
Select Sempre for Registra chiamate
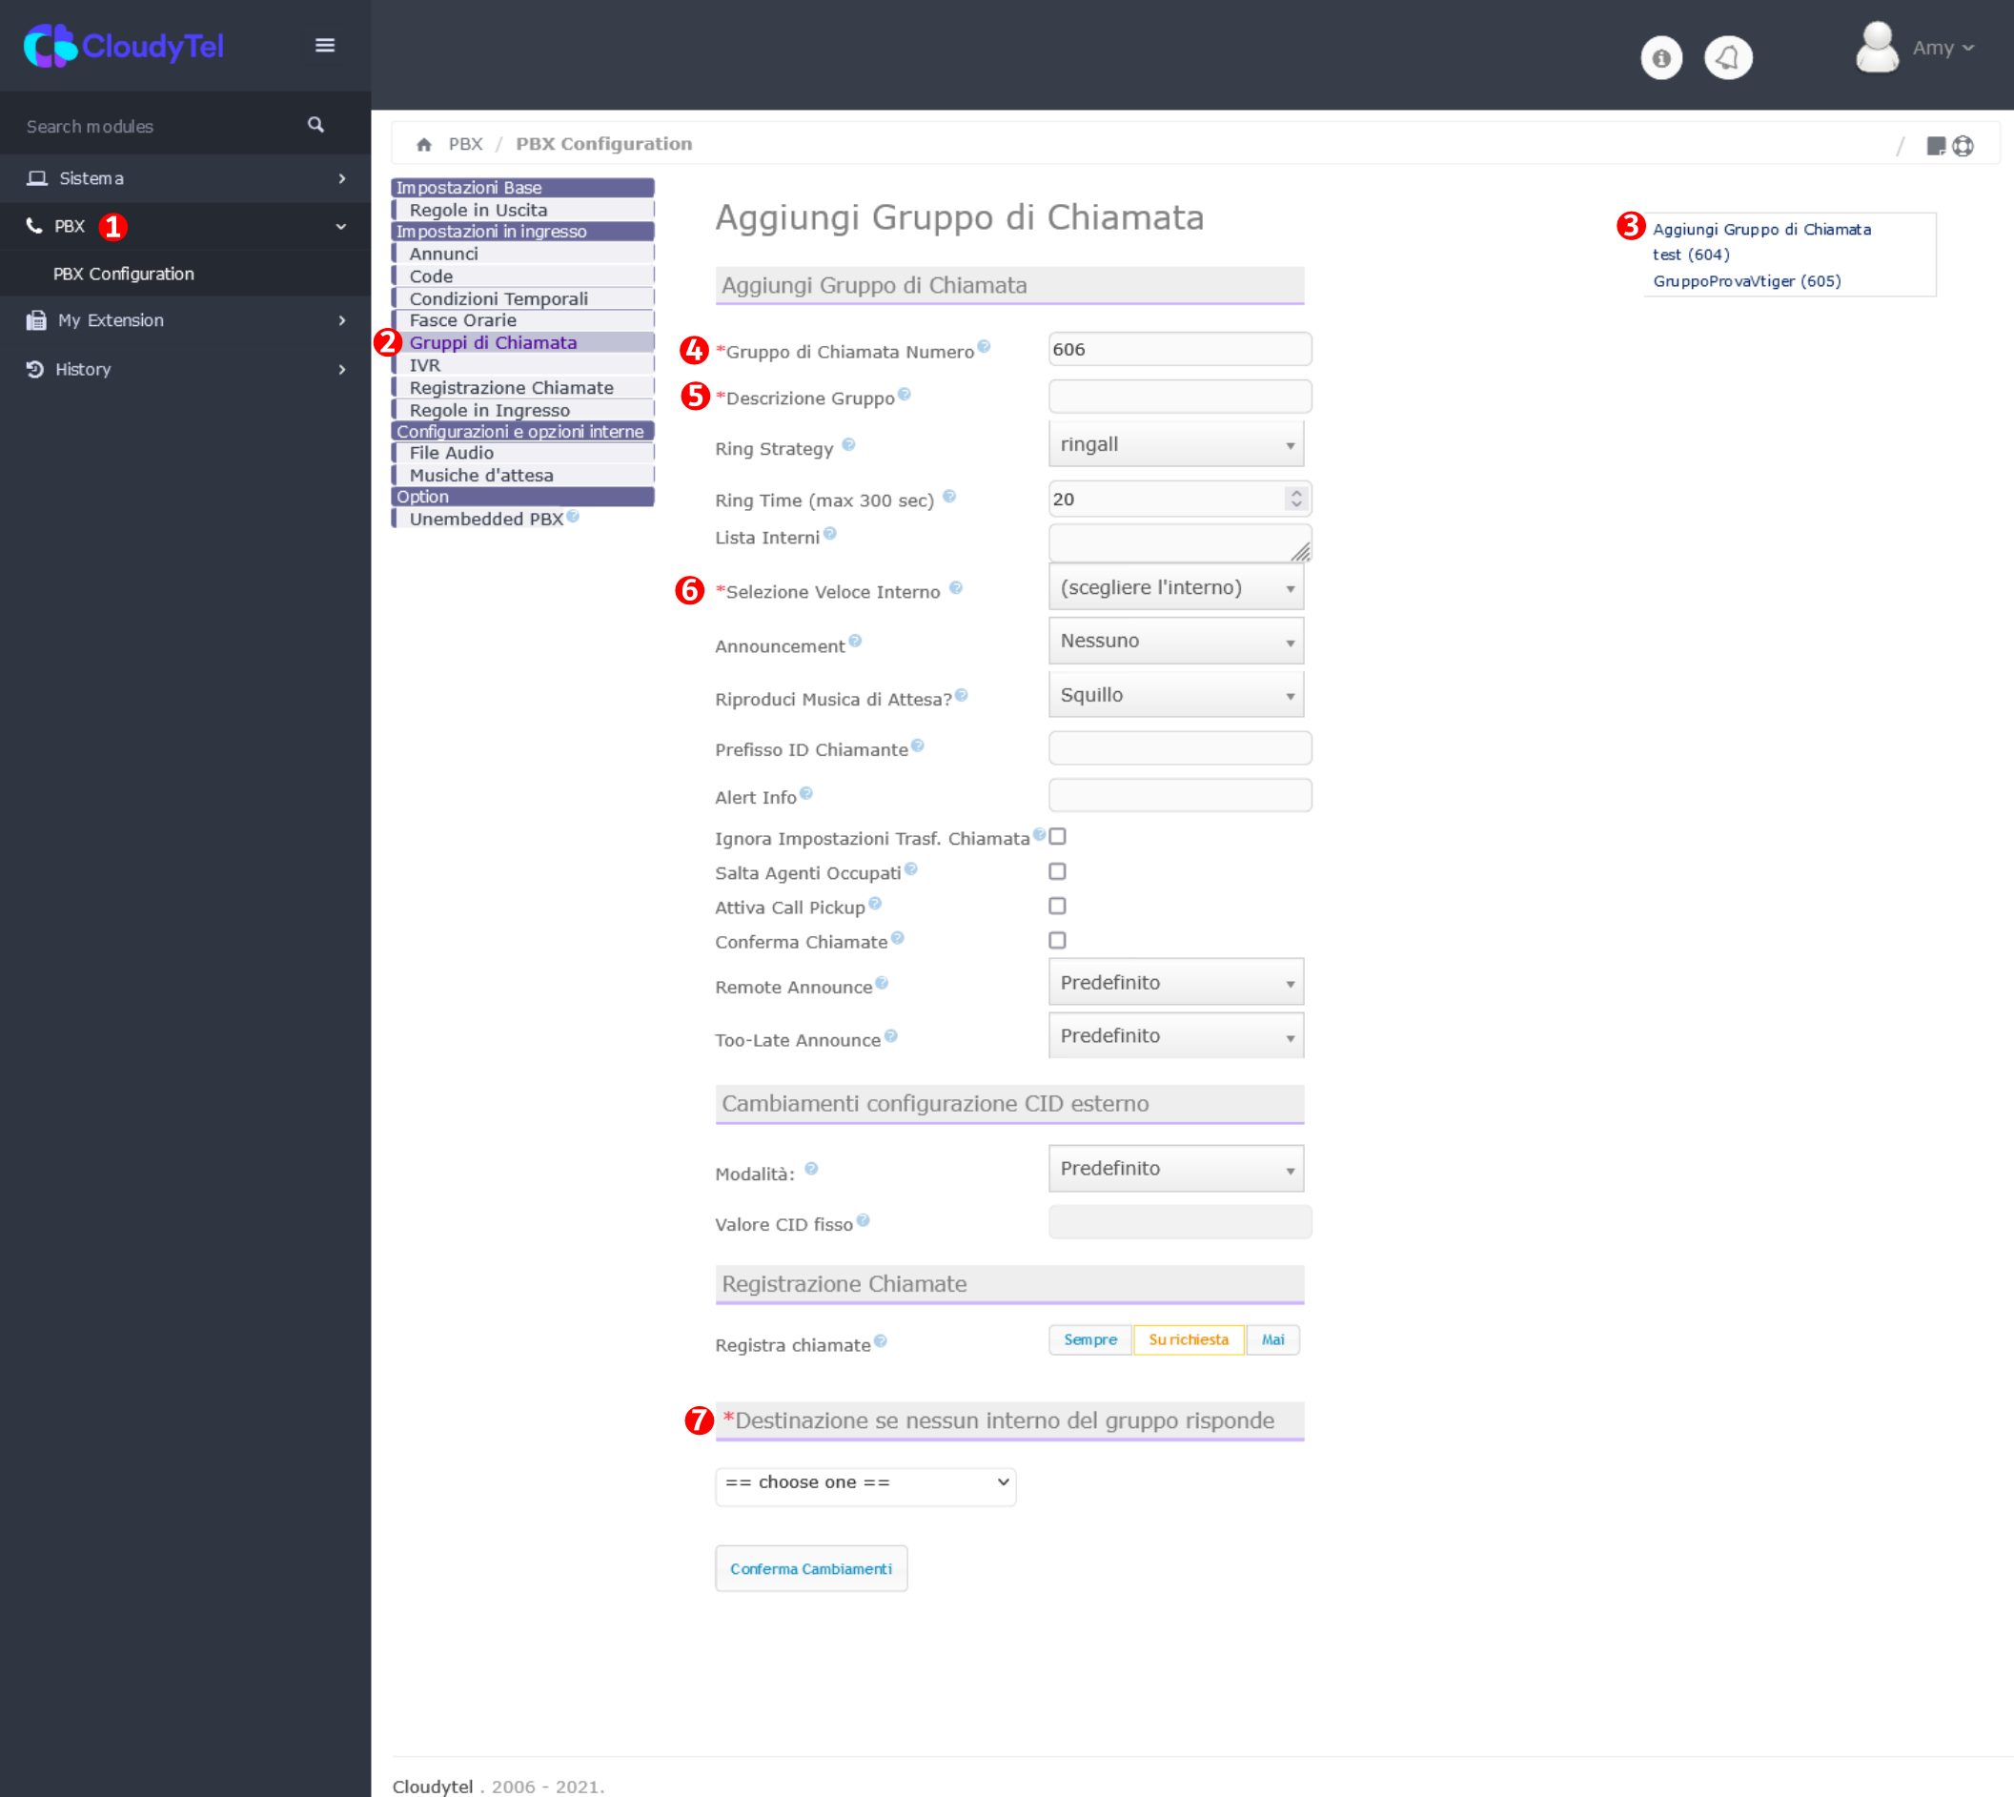(x=1090, y=1339)
